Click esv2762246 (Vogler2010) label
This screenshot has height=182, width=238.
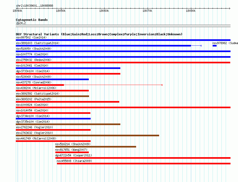pyautogui.click(x=34, y=127)
